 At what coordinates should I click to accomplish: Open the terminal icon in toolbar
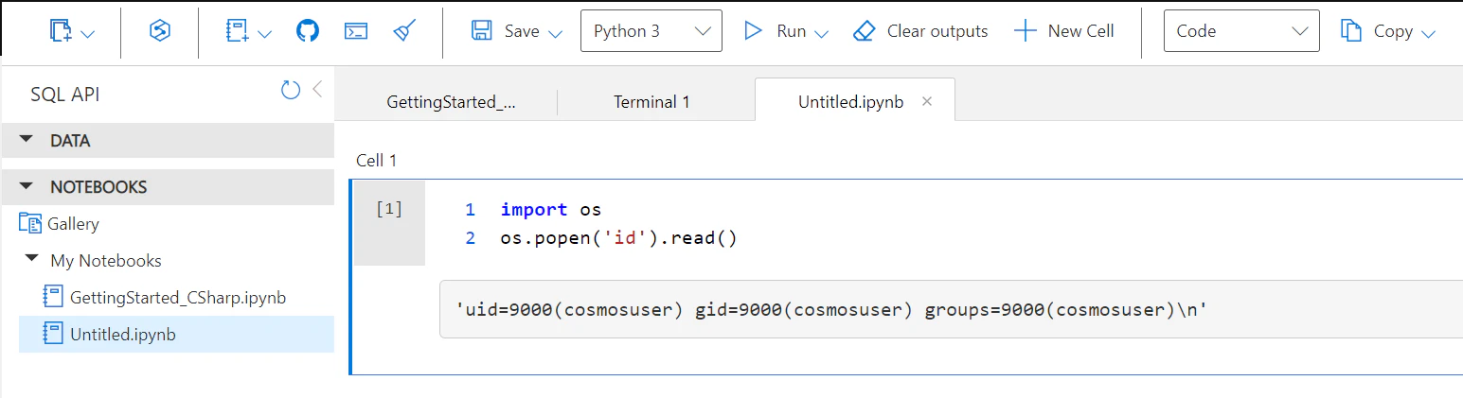point(356,31)
